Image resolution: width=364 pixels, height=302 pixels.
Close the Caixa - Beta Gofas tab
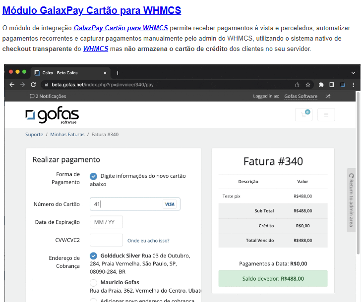pos(105,73)
